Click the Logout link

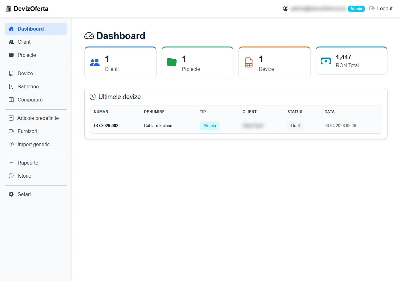(x=381, y=9)
